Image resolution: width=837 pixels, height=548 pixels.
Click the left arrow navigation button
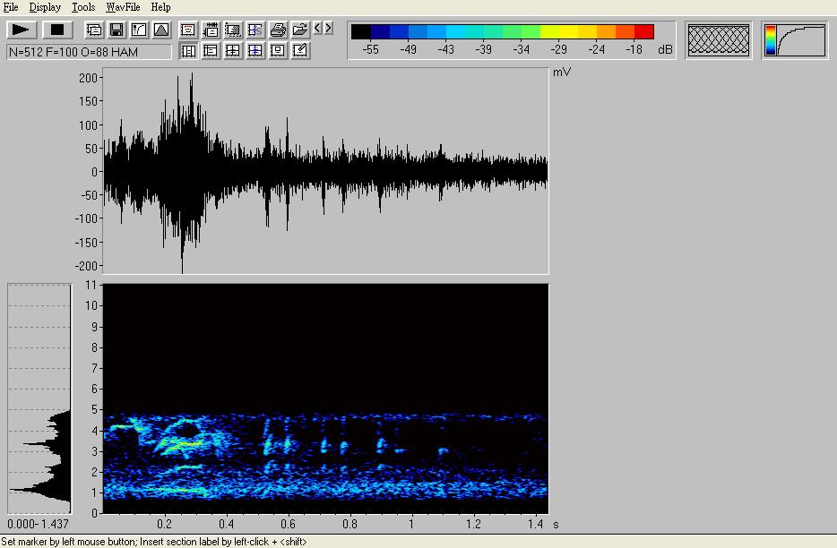click(x=318, y=29)
